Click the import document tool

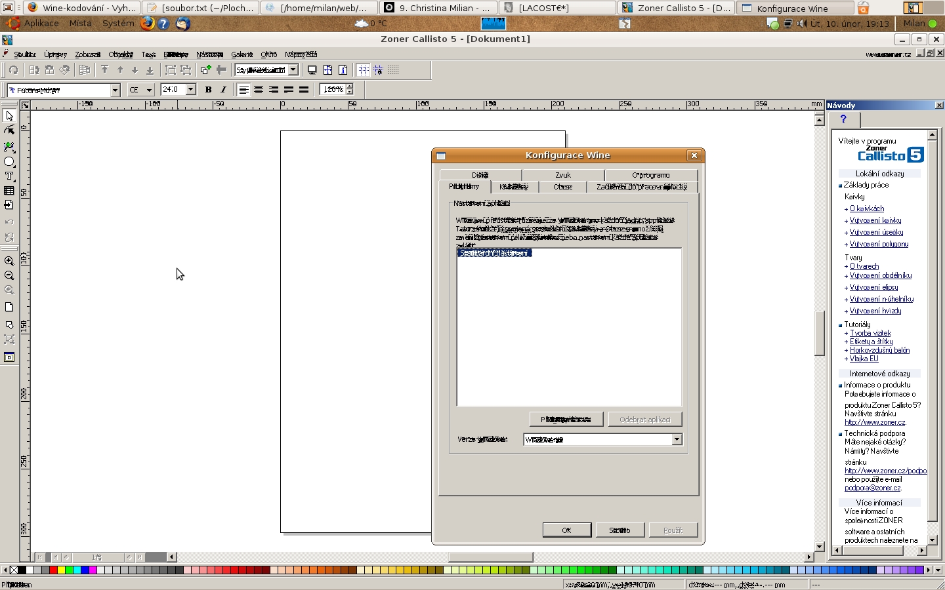tap(9, 205)
